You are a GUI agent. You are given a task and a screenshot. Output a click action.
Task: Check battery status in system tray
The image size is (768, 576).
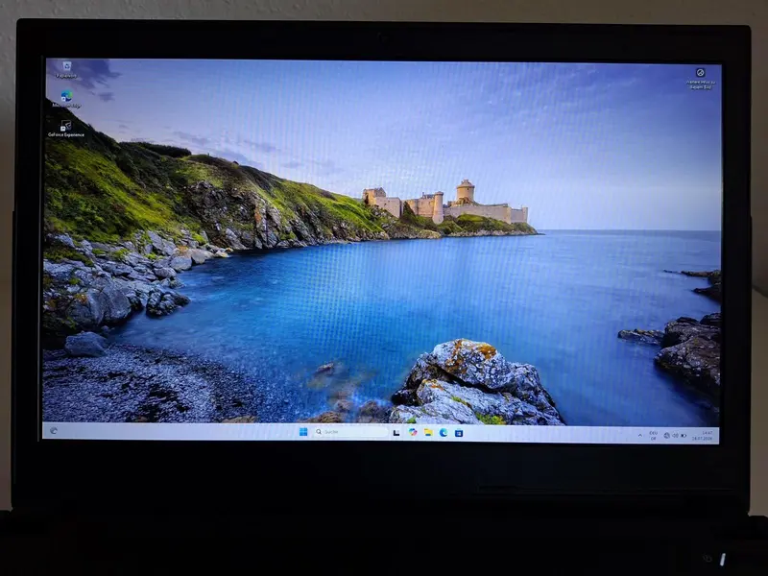tap(684, 436)
